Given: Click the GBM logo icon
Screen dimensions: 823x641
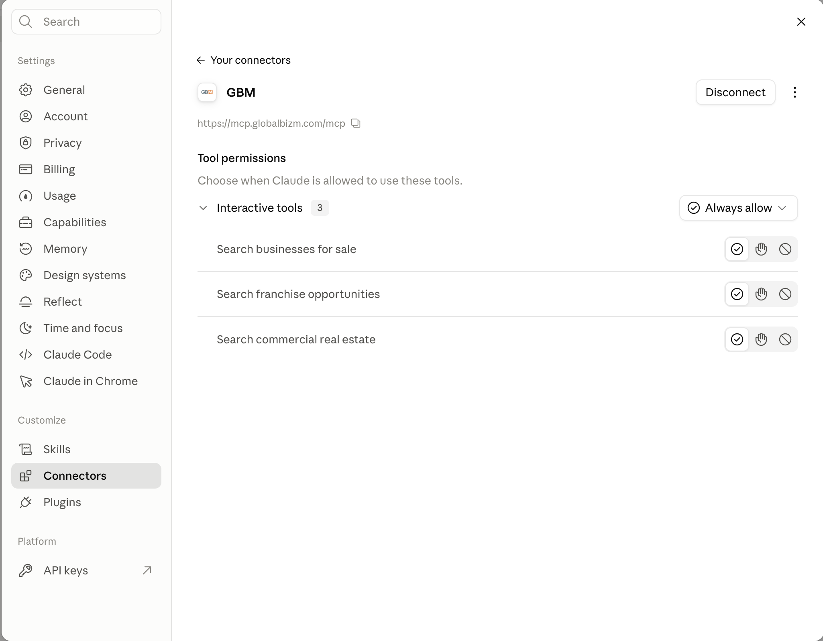Looking at the screenshot, I should 207,92.
